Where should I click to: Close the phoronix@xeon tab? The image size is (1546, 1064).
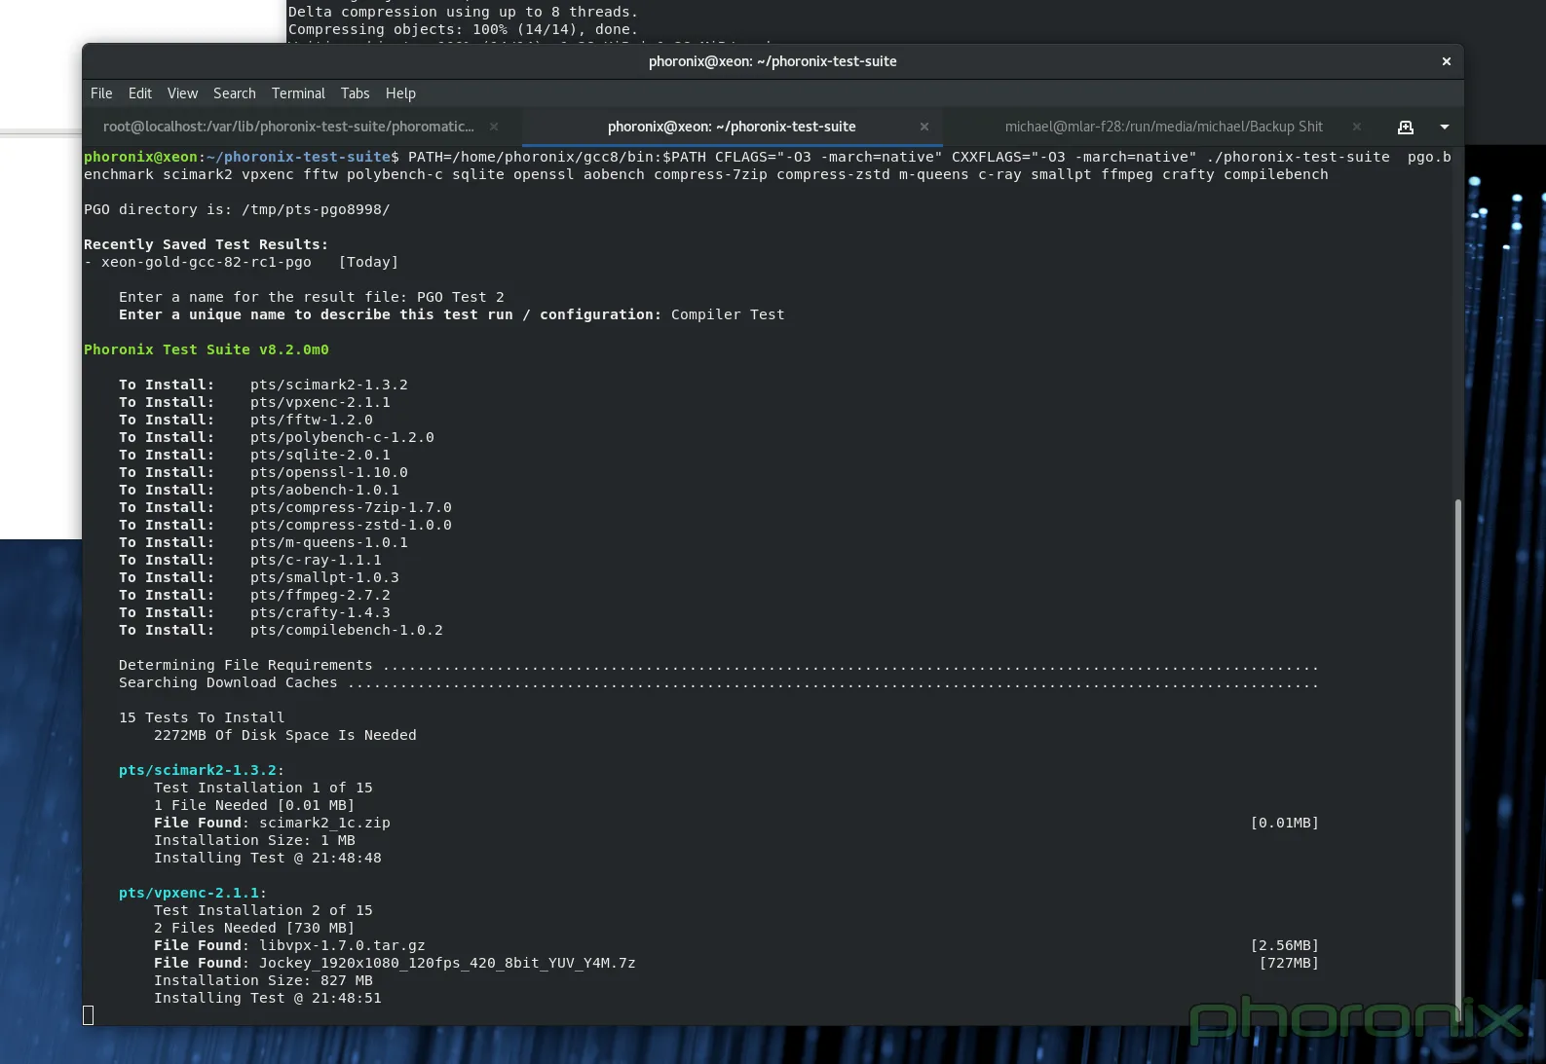click(x=924, y=127)
